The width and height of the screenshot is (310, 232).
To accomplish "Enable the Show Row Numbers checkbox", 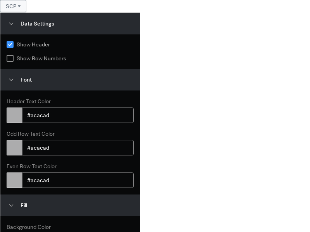I will (10, 58).
